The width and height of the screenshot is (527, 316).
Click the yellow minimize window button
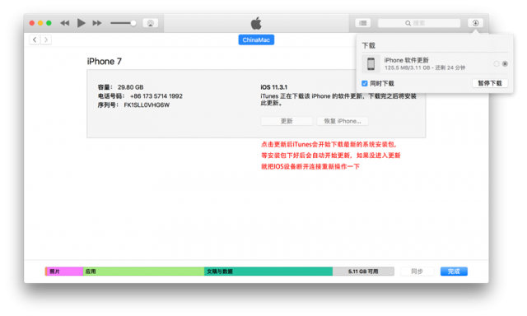[x=40, y=23]
